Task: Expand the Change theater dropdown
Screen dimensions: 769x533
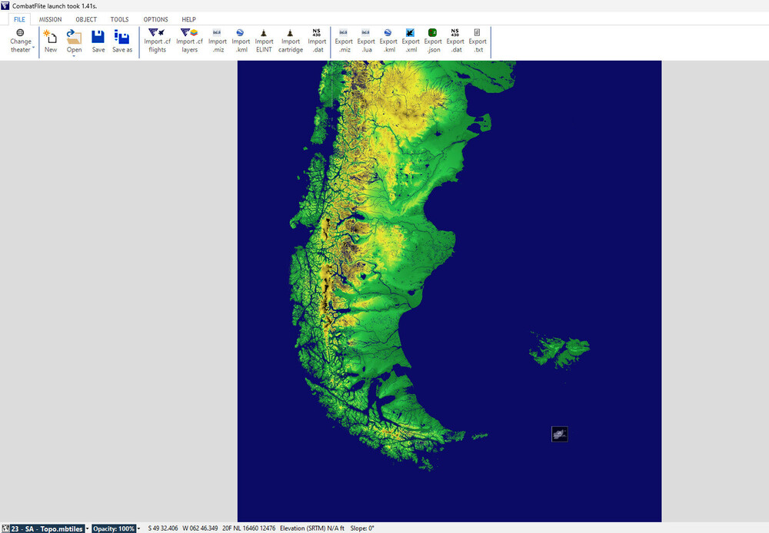Action: tap(21, 41)
